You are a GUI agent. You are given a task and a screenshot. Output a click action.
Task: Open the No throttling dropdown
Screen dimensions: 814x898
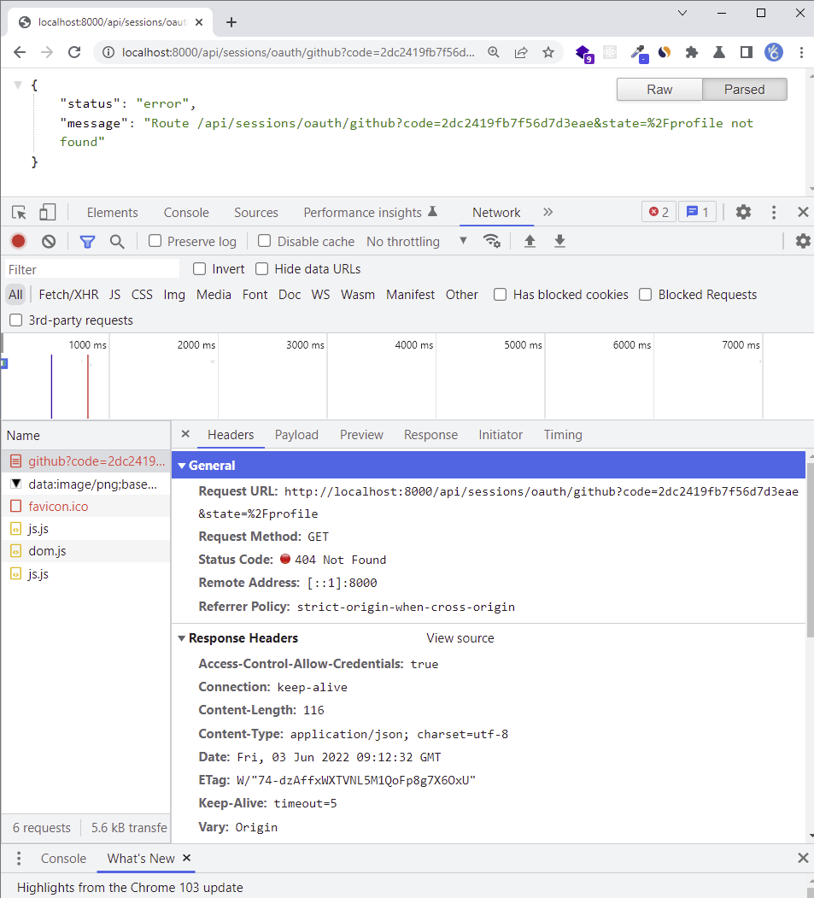pyautogui.click(x=417, y=242)
